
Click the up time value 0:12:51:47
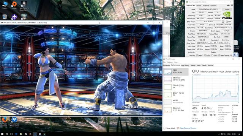click(198, 121)
